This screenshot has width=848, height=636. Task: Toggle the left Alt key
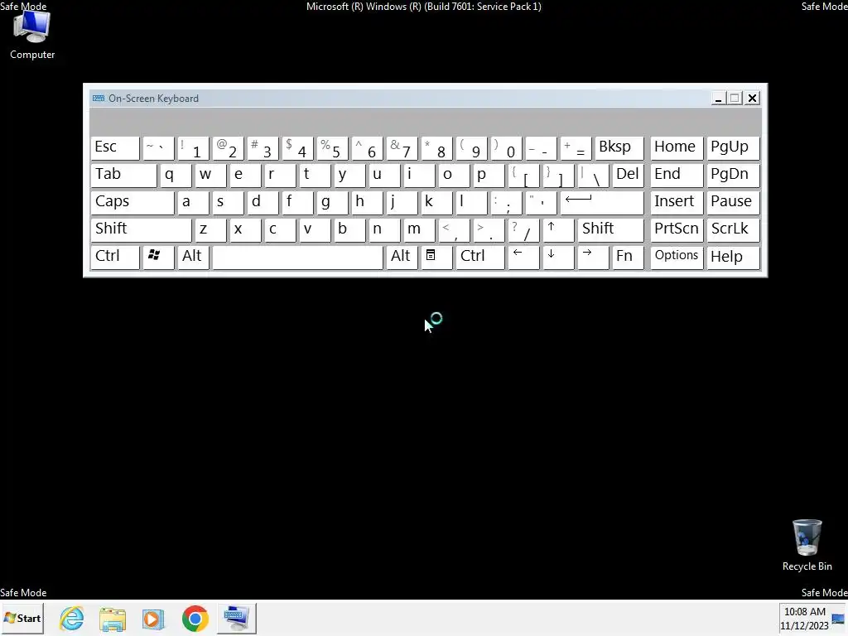tap(193, 257)
